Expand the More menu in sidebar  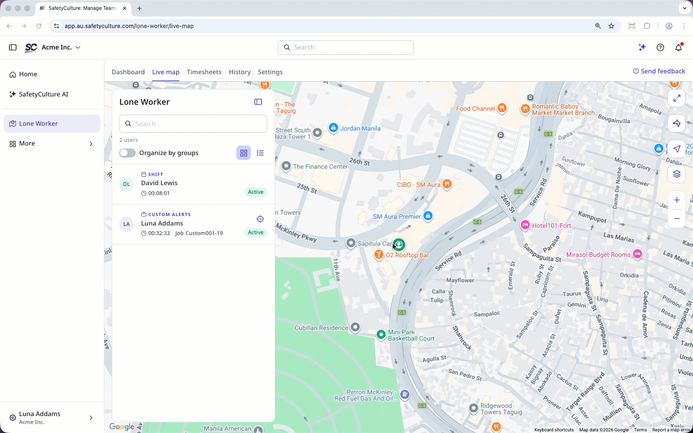click(52, 144)
